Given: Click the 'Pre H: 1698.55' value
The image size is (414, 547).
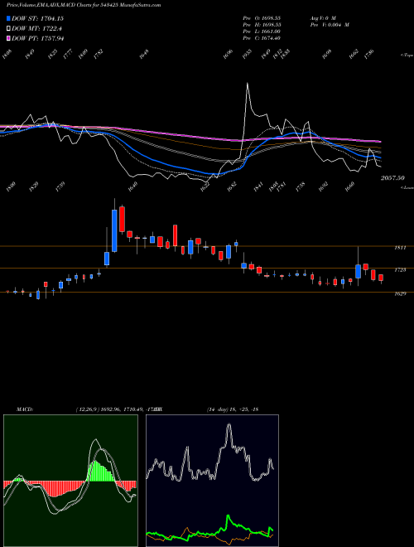Looking at the screenshot, I should click(262, 24).
